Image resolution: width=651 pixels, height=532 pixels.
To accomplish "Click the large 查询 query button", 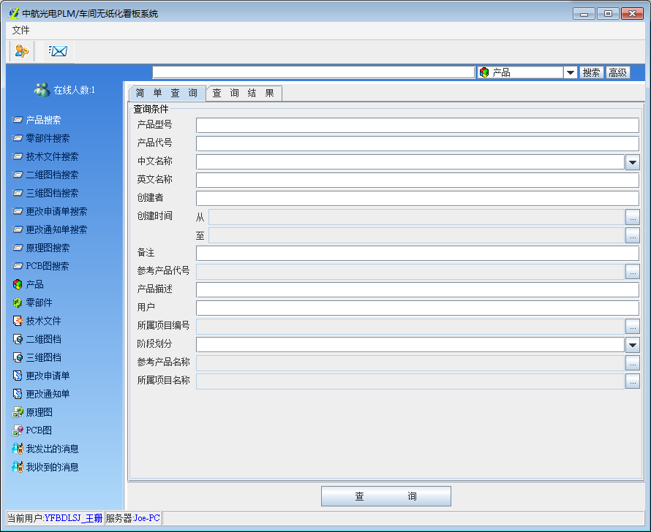I will coord(386,496).
